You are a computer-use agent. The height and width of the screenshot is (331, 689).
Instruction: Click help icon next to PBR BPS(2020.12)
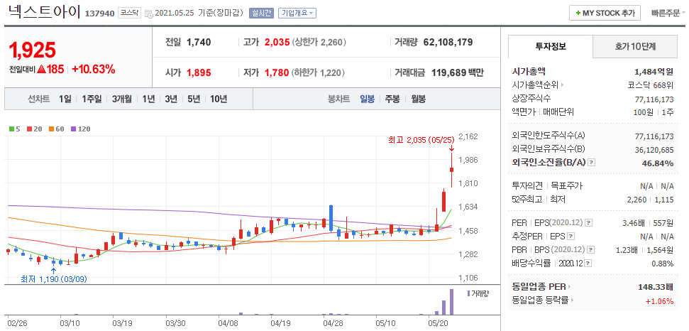pos(590,250)
